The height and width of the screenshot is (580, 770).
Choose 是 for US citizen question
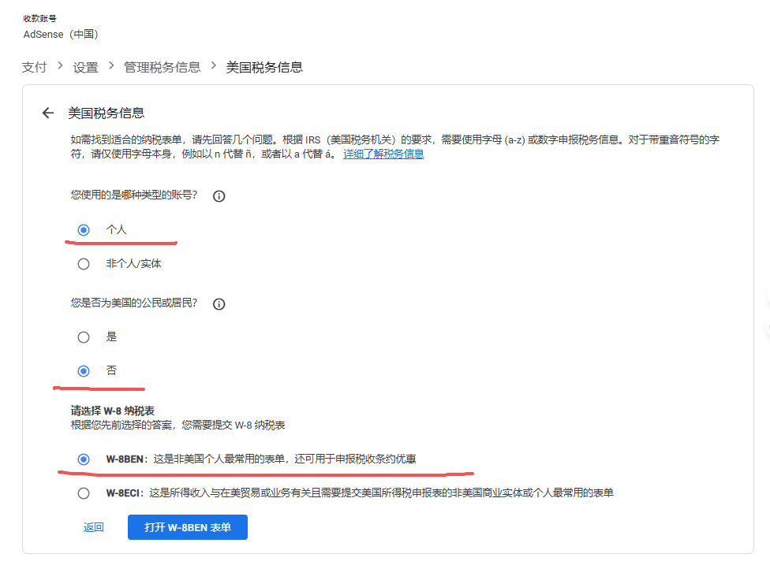tap(84, 336)
